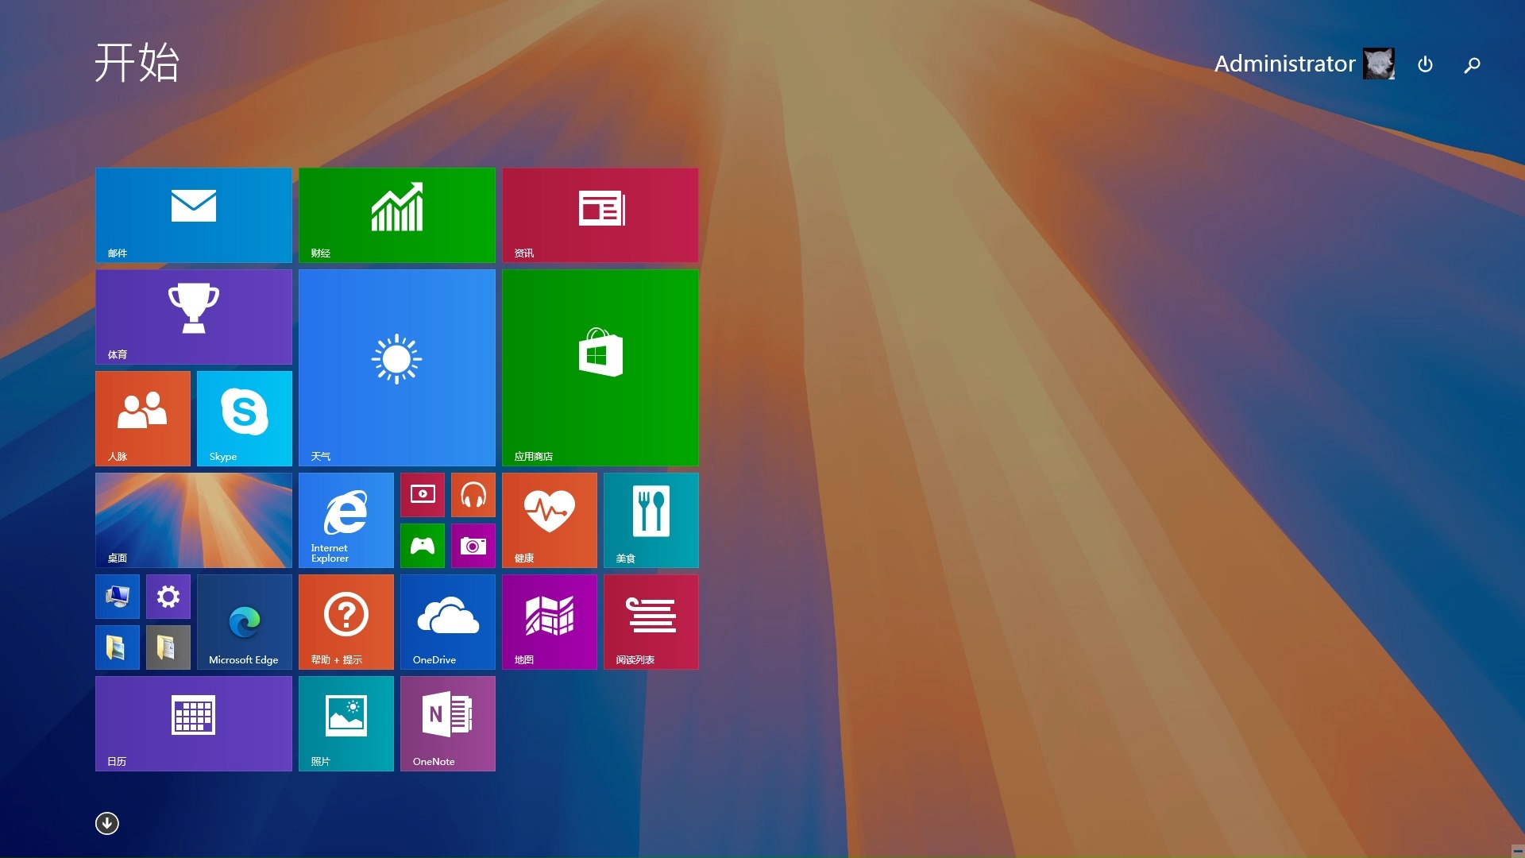Open the small Camera tile
The image size is (1525, 858).
click(x=473, y=546)
